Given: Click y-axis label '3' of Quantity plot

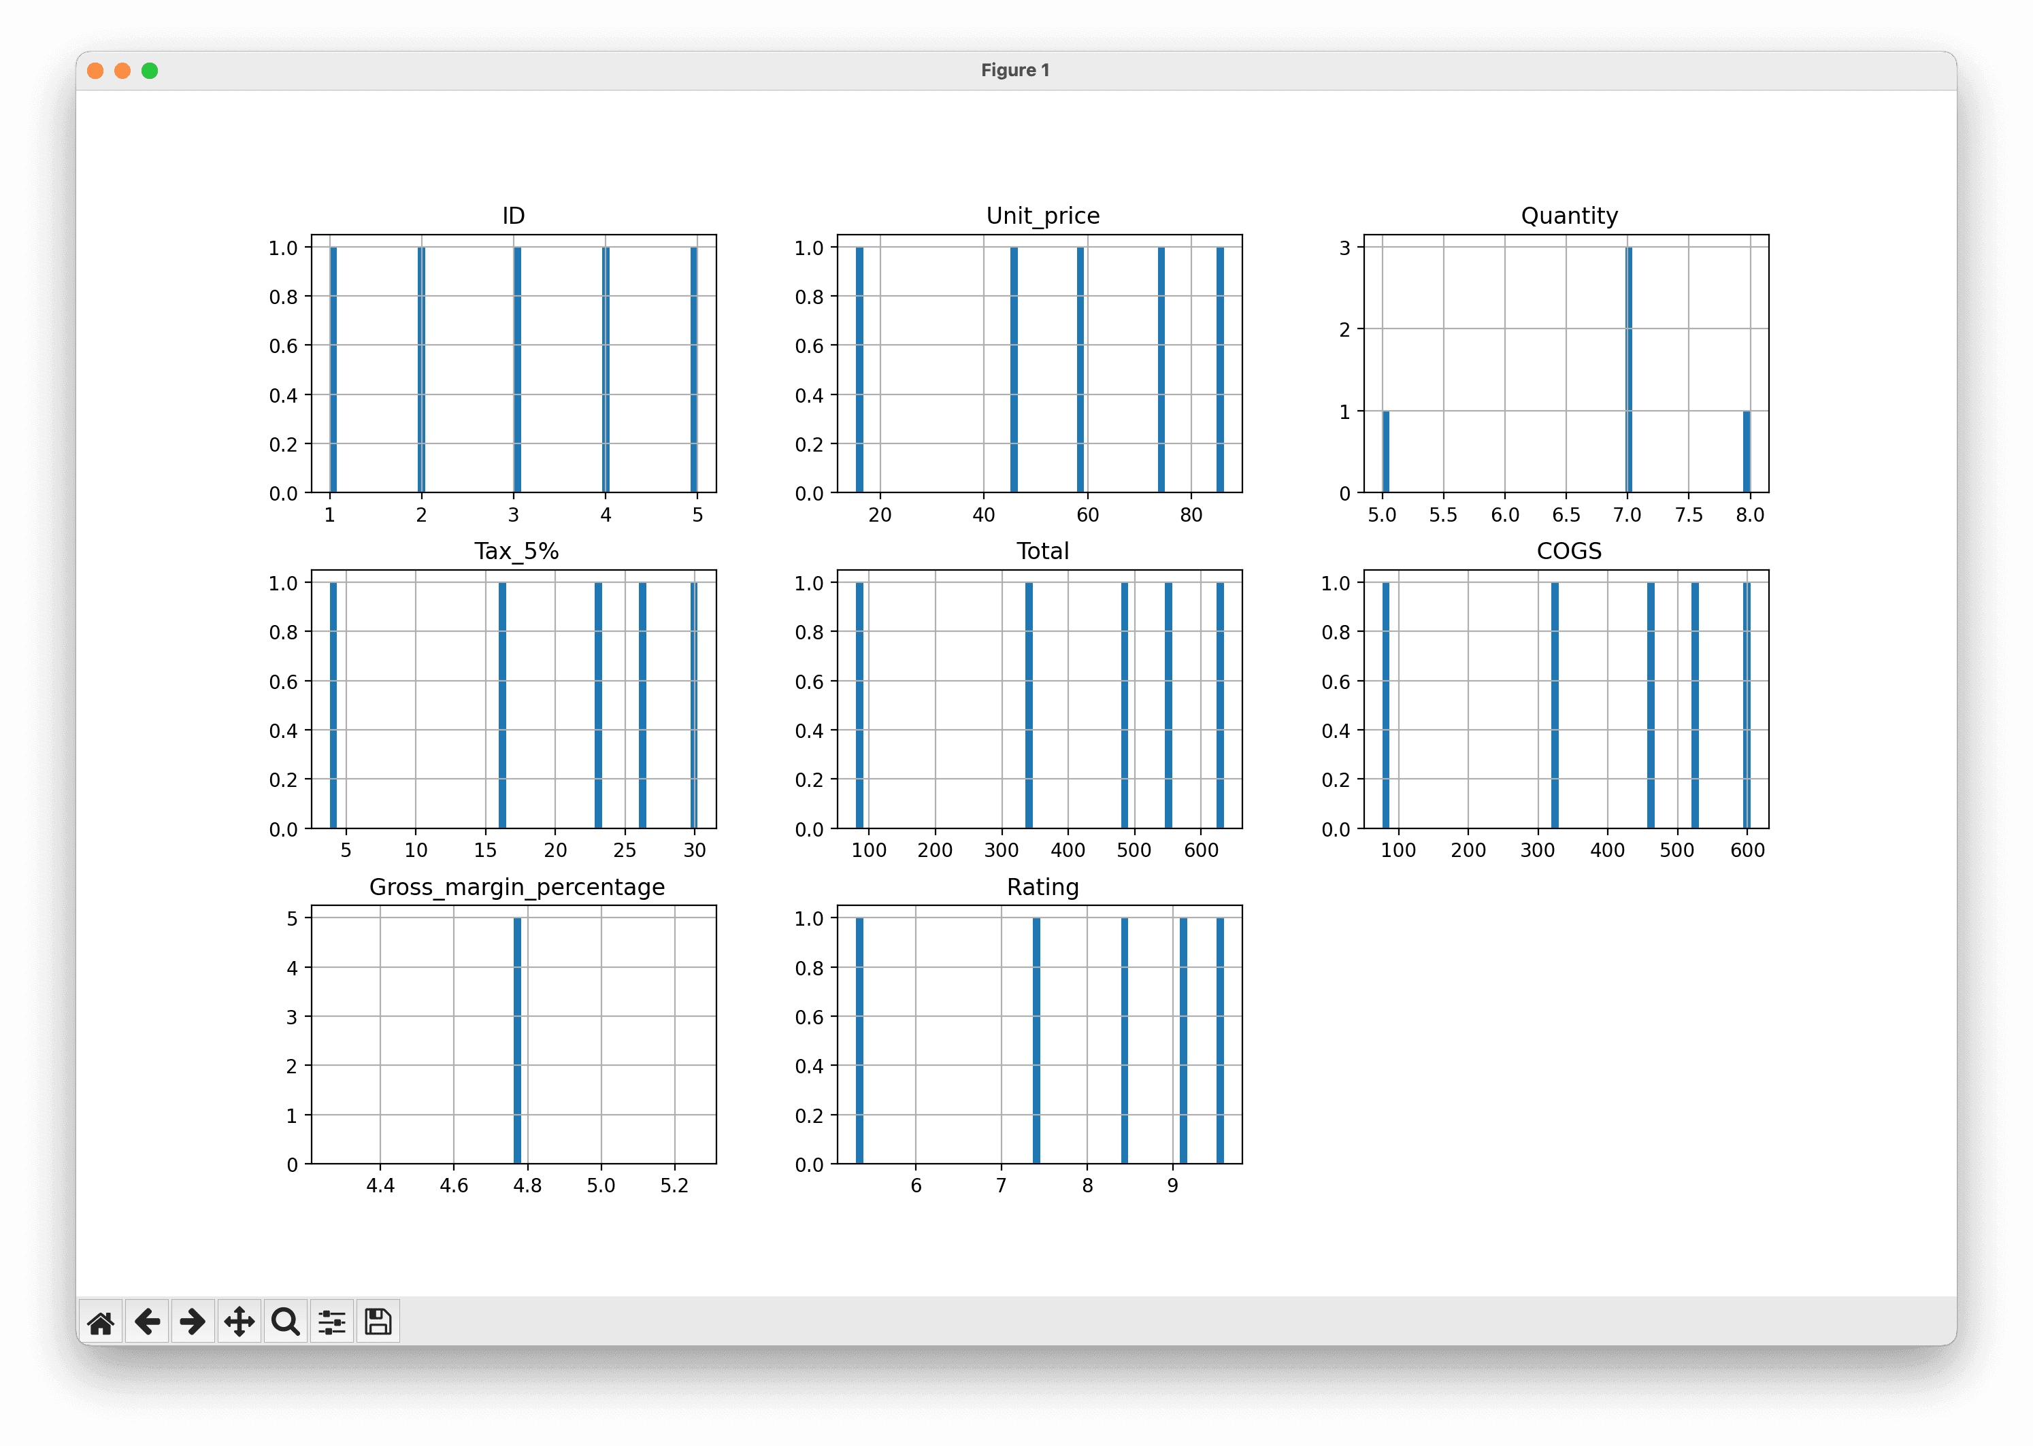Looking at the screenshot, I should point(1344,248).
